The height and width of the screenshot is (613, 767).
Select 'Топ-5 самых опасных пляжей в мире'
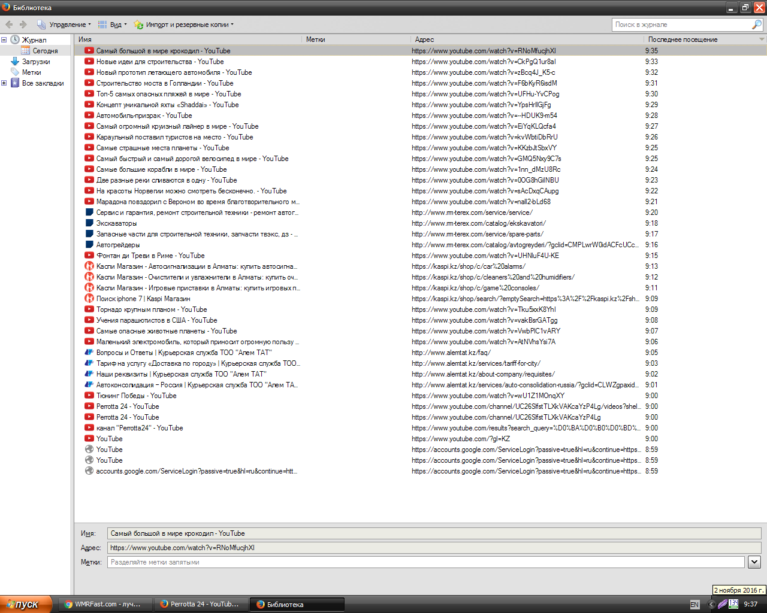421,94
